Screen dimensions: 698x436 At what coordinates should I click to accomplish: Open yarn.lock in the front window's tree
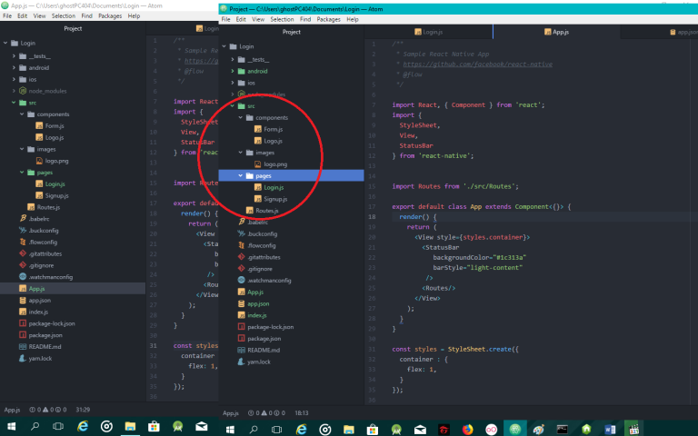[259, 362]
